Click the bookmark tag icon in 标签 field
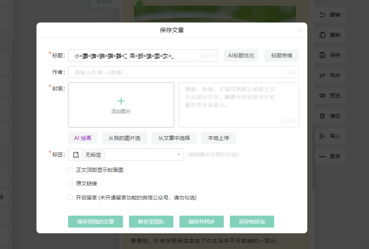The image size is (369, 249). [76, 155]
